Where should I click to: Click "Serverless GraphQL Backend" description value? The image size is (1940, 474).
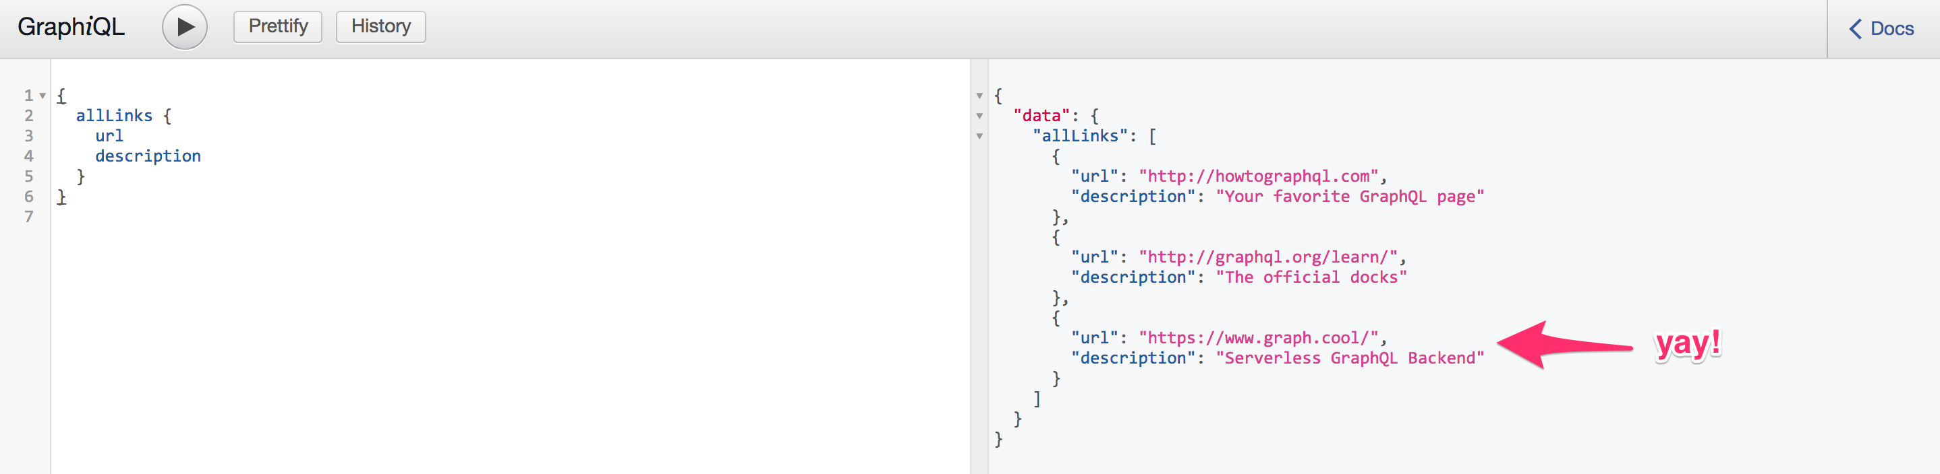(x=1350, y=358)
